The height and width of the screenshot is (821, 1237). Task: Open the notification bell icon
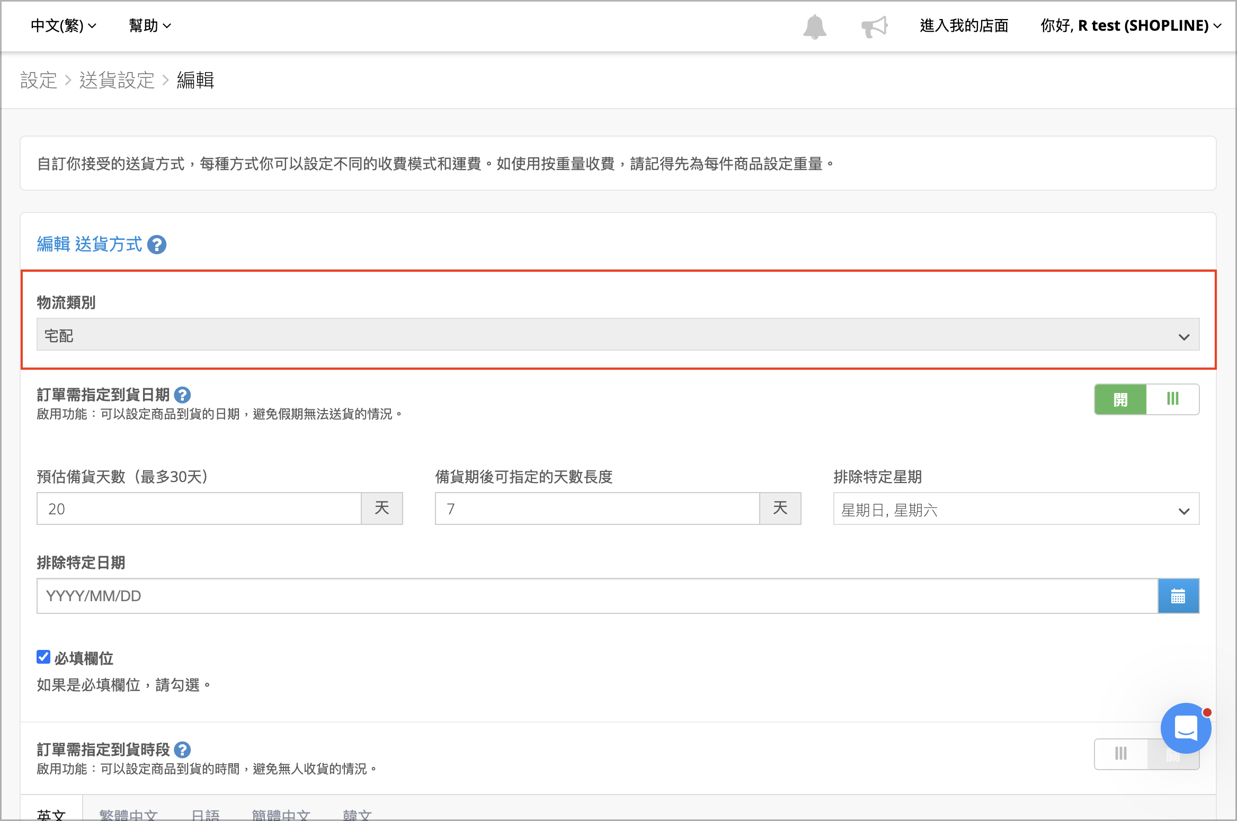tap(814, 26)
